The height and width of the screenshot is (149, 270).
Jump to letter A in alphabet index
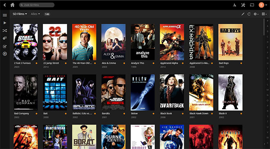(268, 26)
